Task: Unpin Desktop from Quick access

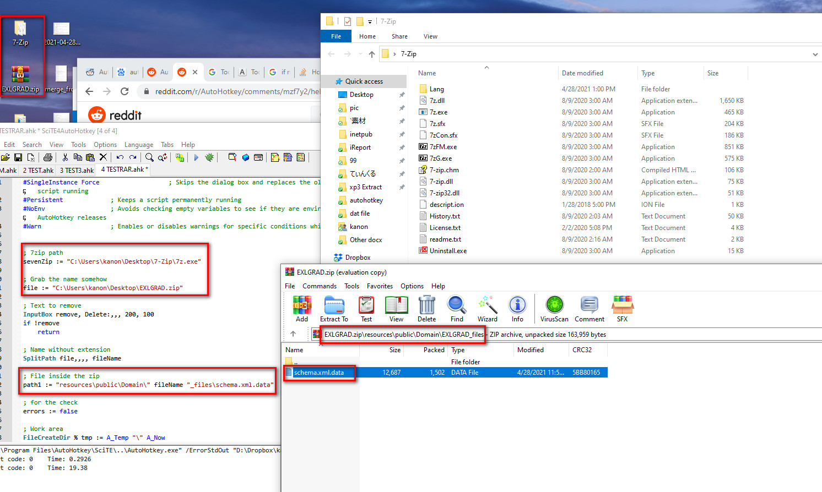Action: (x=401, y=94)
